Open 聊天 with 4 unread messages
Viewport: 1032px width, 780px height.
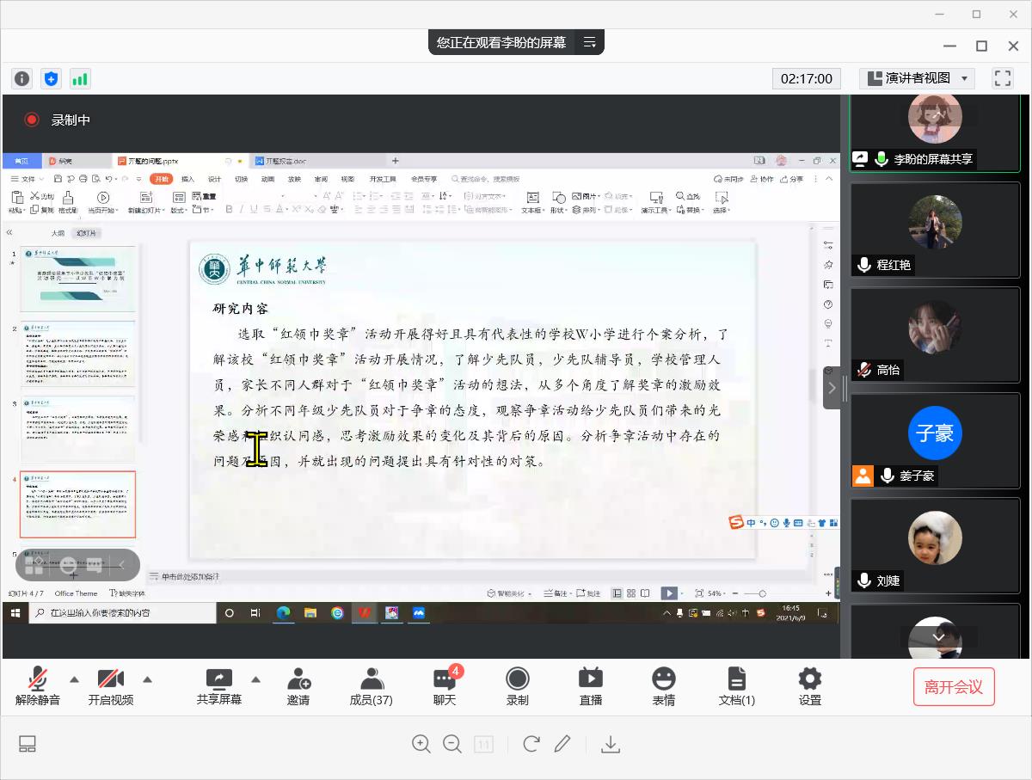pyautogui.click(x=445, y=686)
